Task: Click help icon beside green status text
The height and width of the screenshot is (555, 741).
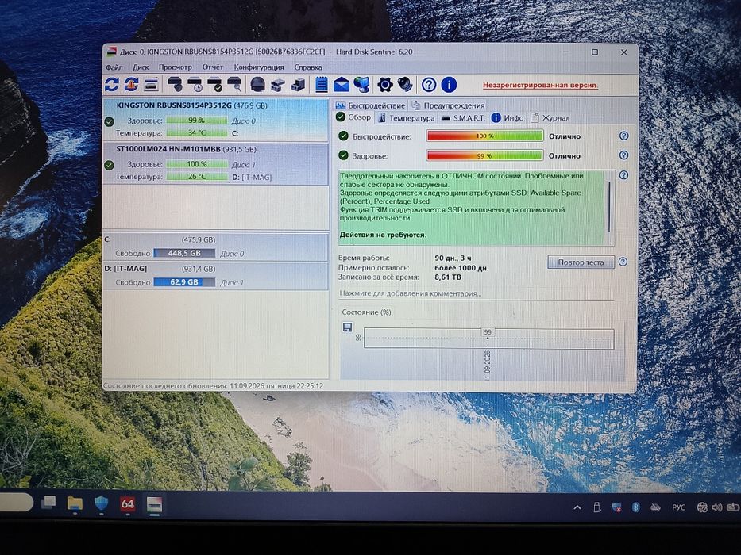Action: pos(623,175)
